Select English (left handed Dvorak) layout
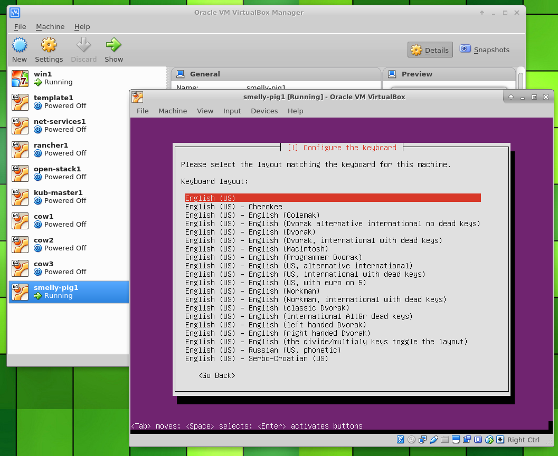The width and height of the screenshot is (558, 456). tap(276, 325)
